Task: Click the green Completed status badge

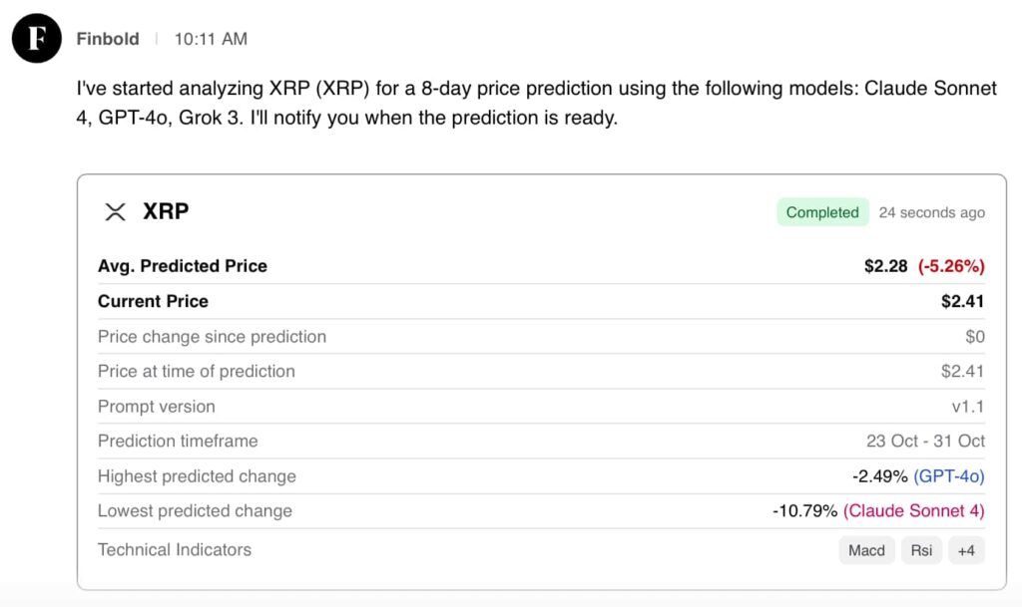Action: (x=822, y=212)
